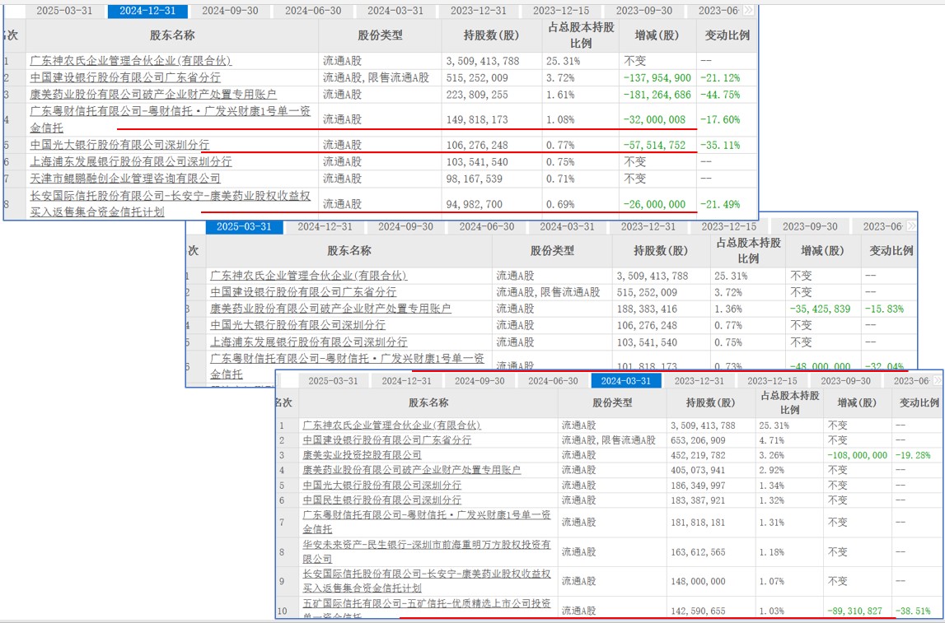Click the 股份类型 header in the bottom table

pyautogui.click(x=612, y=402)
